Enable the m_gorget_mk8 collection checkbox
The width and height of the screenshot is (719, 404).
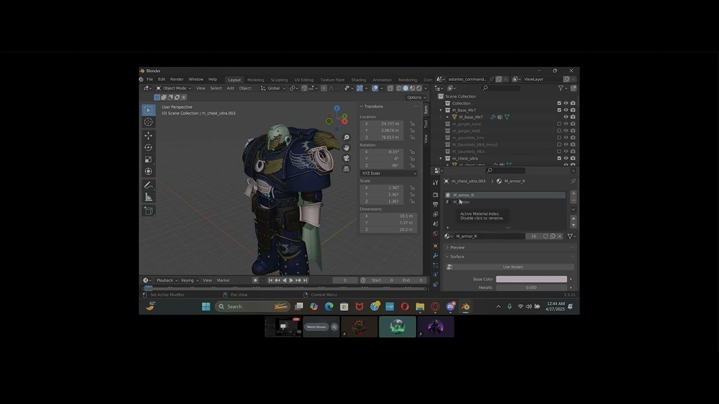559,131
